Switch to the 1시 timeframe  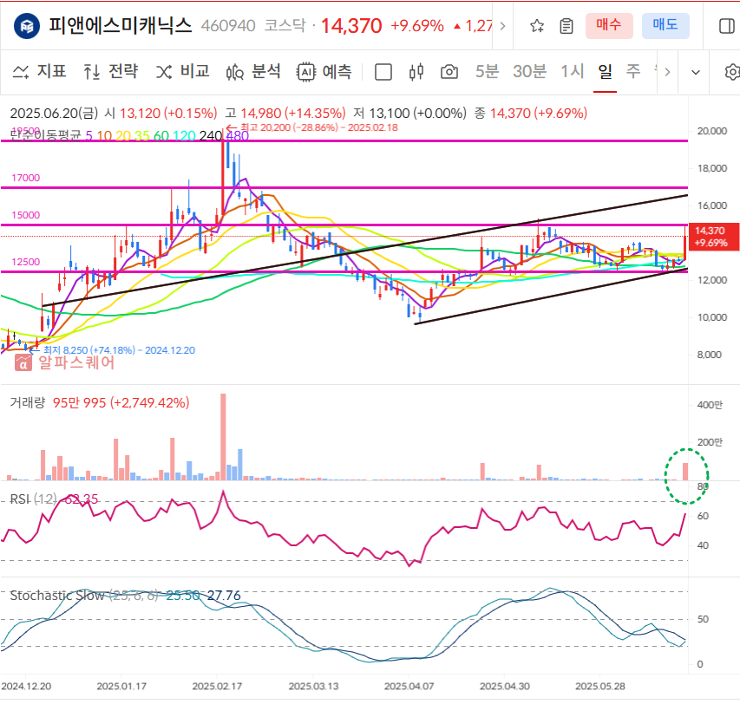click(x=572, y=72)
